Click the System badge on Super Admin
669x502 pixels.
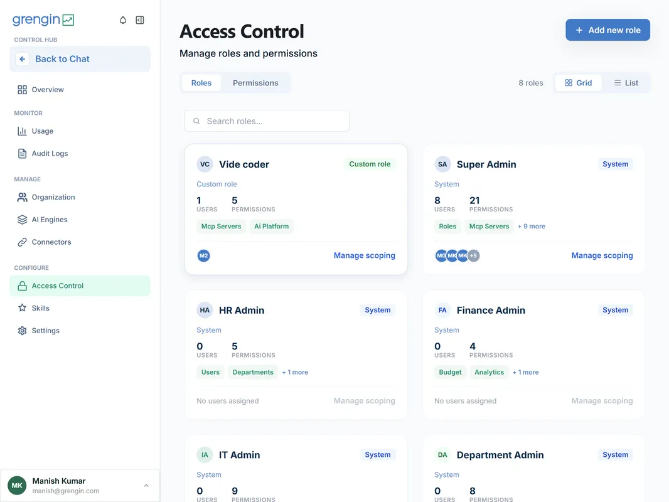click(x=615, y=164)
